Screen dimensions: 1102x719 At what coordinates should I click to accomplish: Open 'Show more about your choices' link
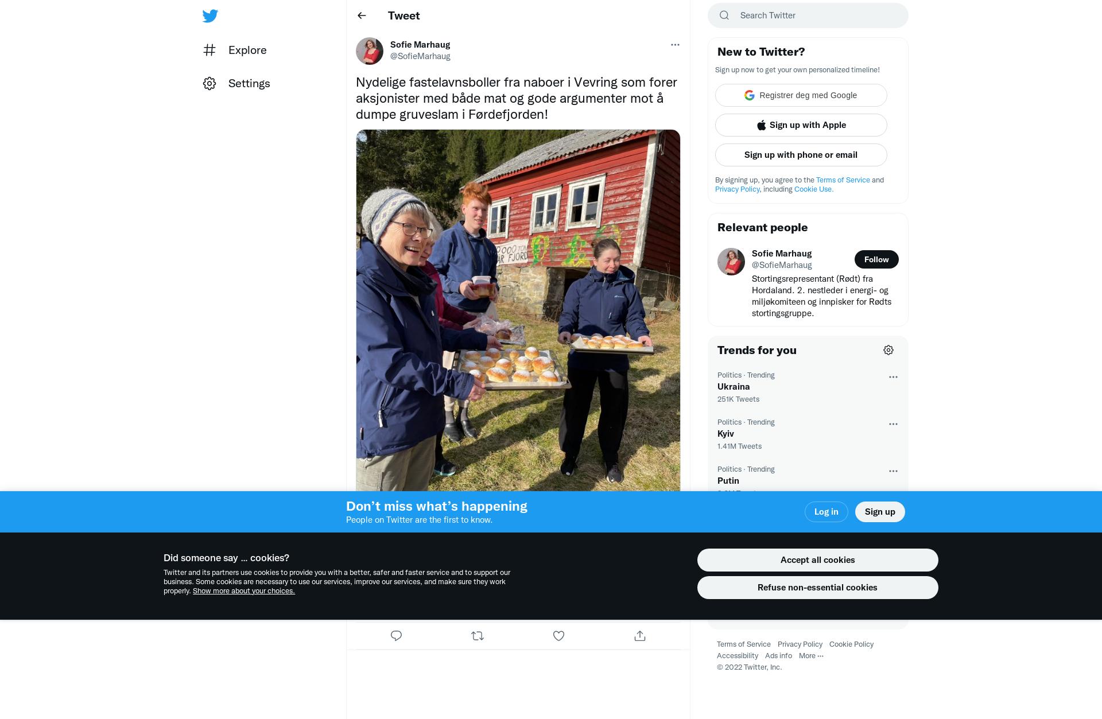(244, 591)
